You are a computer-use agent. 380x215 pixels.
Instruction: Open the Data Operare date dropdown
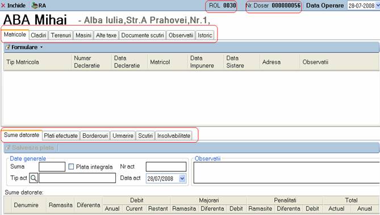tap(378, 6)
